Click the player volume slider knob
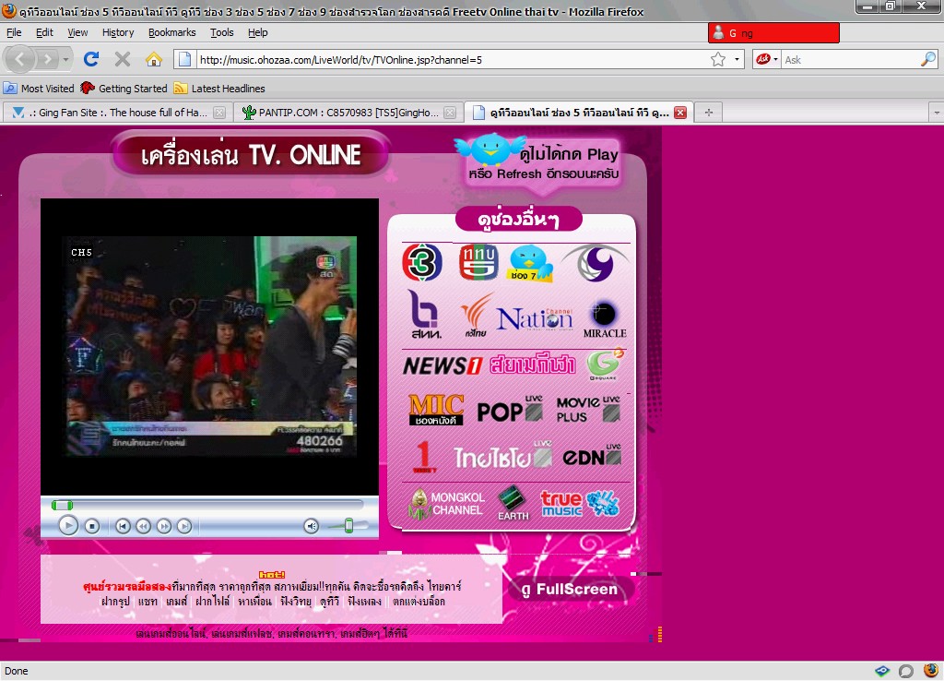Screen dimensions: 944x681 (348, 526)
